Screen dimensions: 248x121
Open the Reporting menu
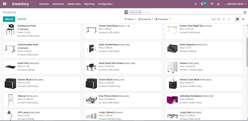(89, 4)
